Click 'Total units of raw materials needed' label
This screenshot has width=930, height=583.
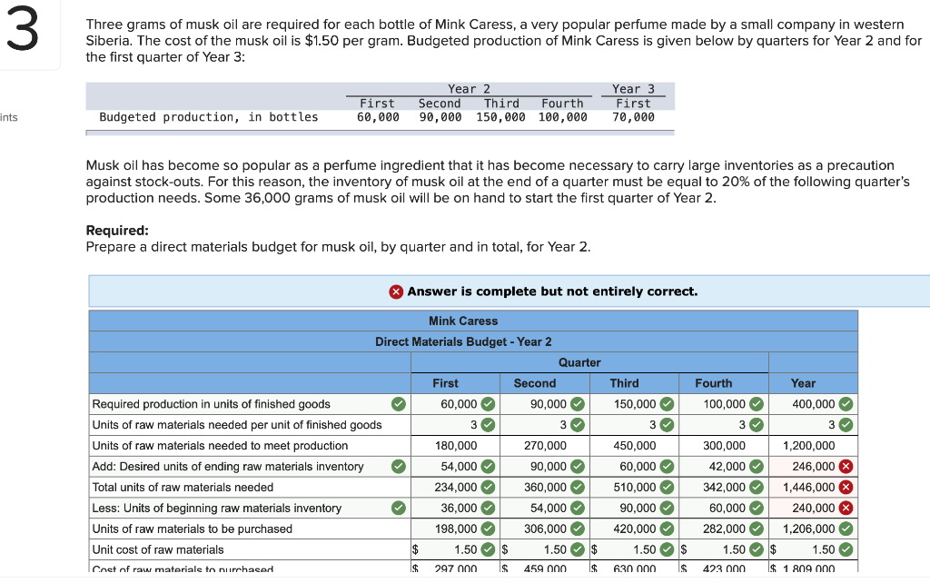(x=183, y=487)
